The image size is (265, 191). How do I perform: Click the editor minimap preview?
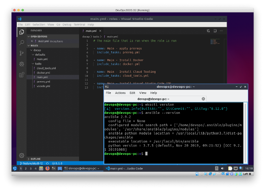pyautogui.click(x=215, y=41)
